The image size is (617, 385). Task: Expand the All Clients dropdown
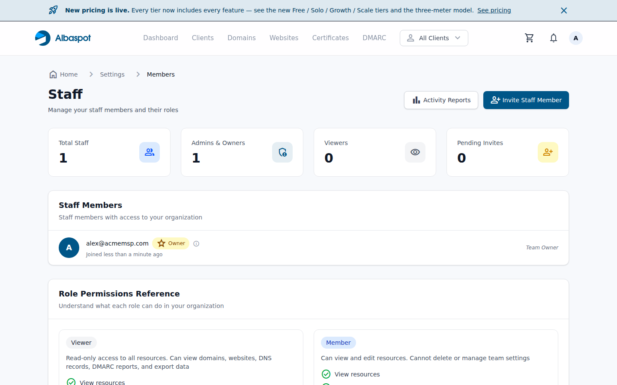[x=434, y=38]
